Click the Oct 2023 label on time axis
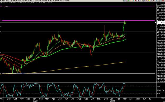The width and height of the screenshot is (165, 102). [x=92, y=99]
